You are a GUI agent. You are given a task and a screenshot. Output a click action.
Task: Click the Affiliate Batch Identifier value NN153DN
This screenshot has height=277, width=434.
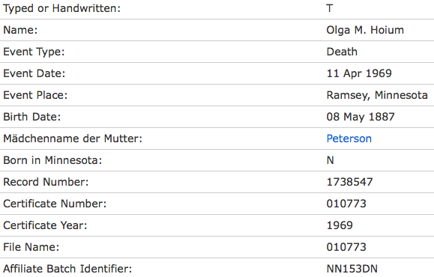point(352,269)
